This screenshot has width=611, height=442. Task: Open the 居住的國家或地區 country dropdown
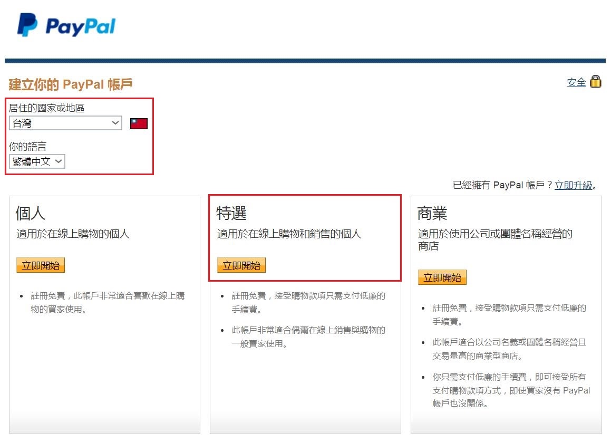click(x=65, y=123)
